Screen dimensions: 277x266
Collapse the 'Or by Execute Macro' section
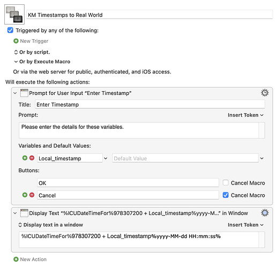[x=16, y=62]
